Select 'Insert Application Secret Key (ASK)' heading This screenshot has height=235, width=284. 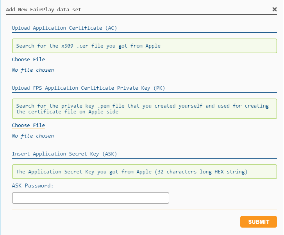64,154
